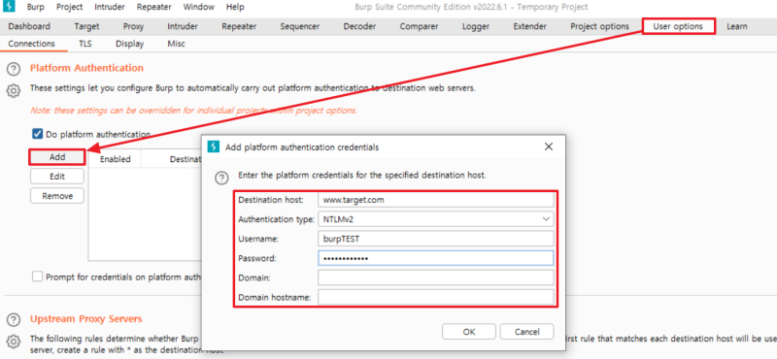Open the Platform Authentication gear settings icon
Viewport: 777px width, 359px height.
click(14, 91)
